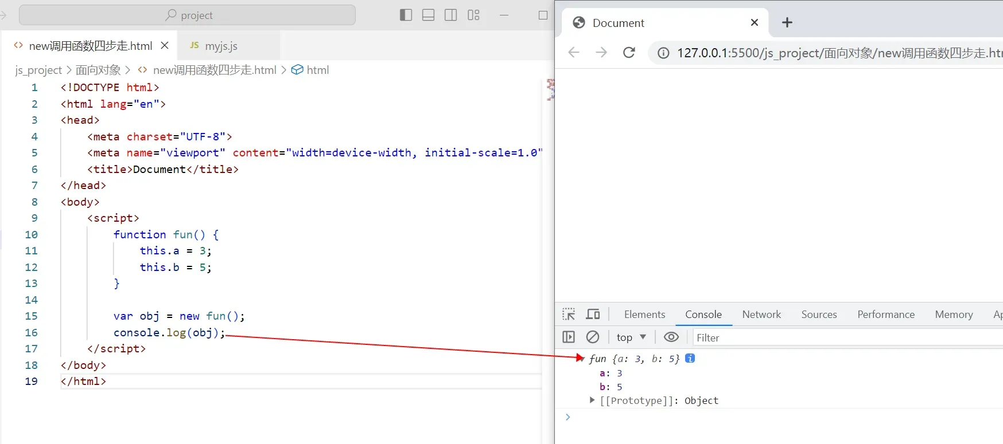Click the project search box in VS Code
This screenshot has height=444, width=1003.
187,15
